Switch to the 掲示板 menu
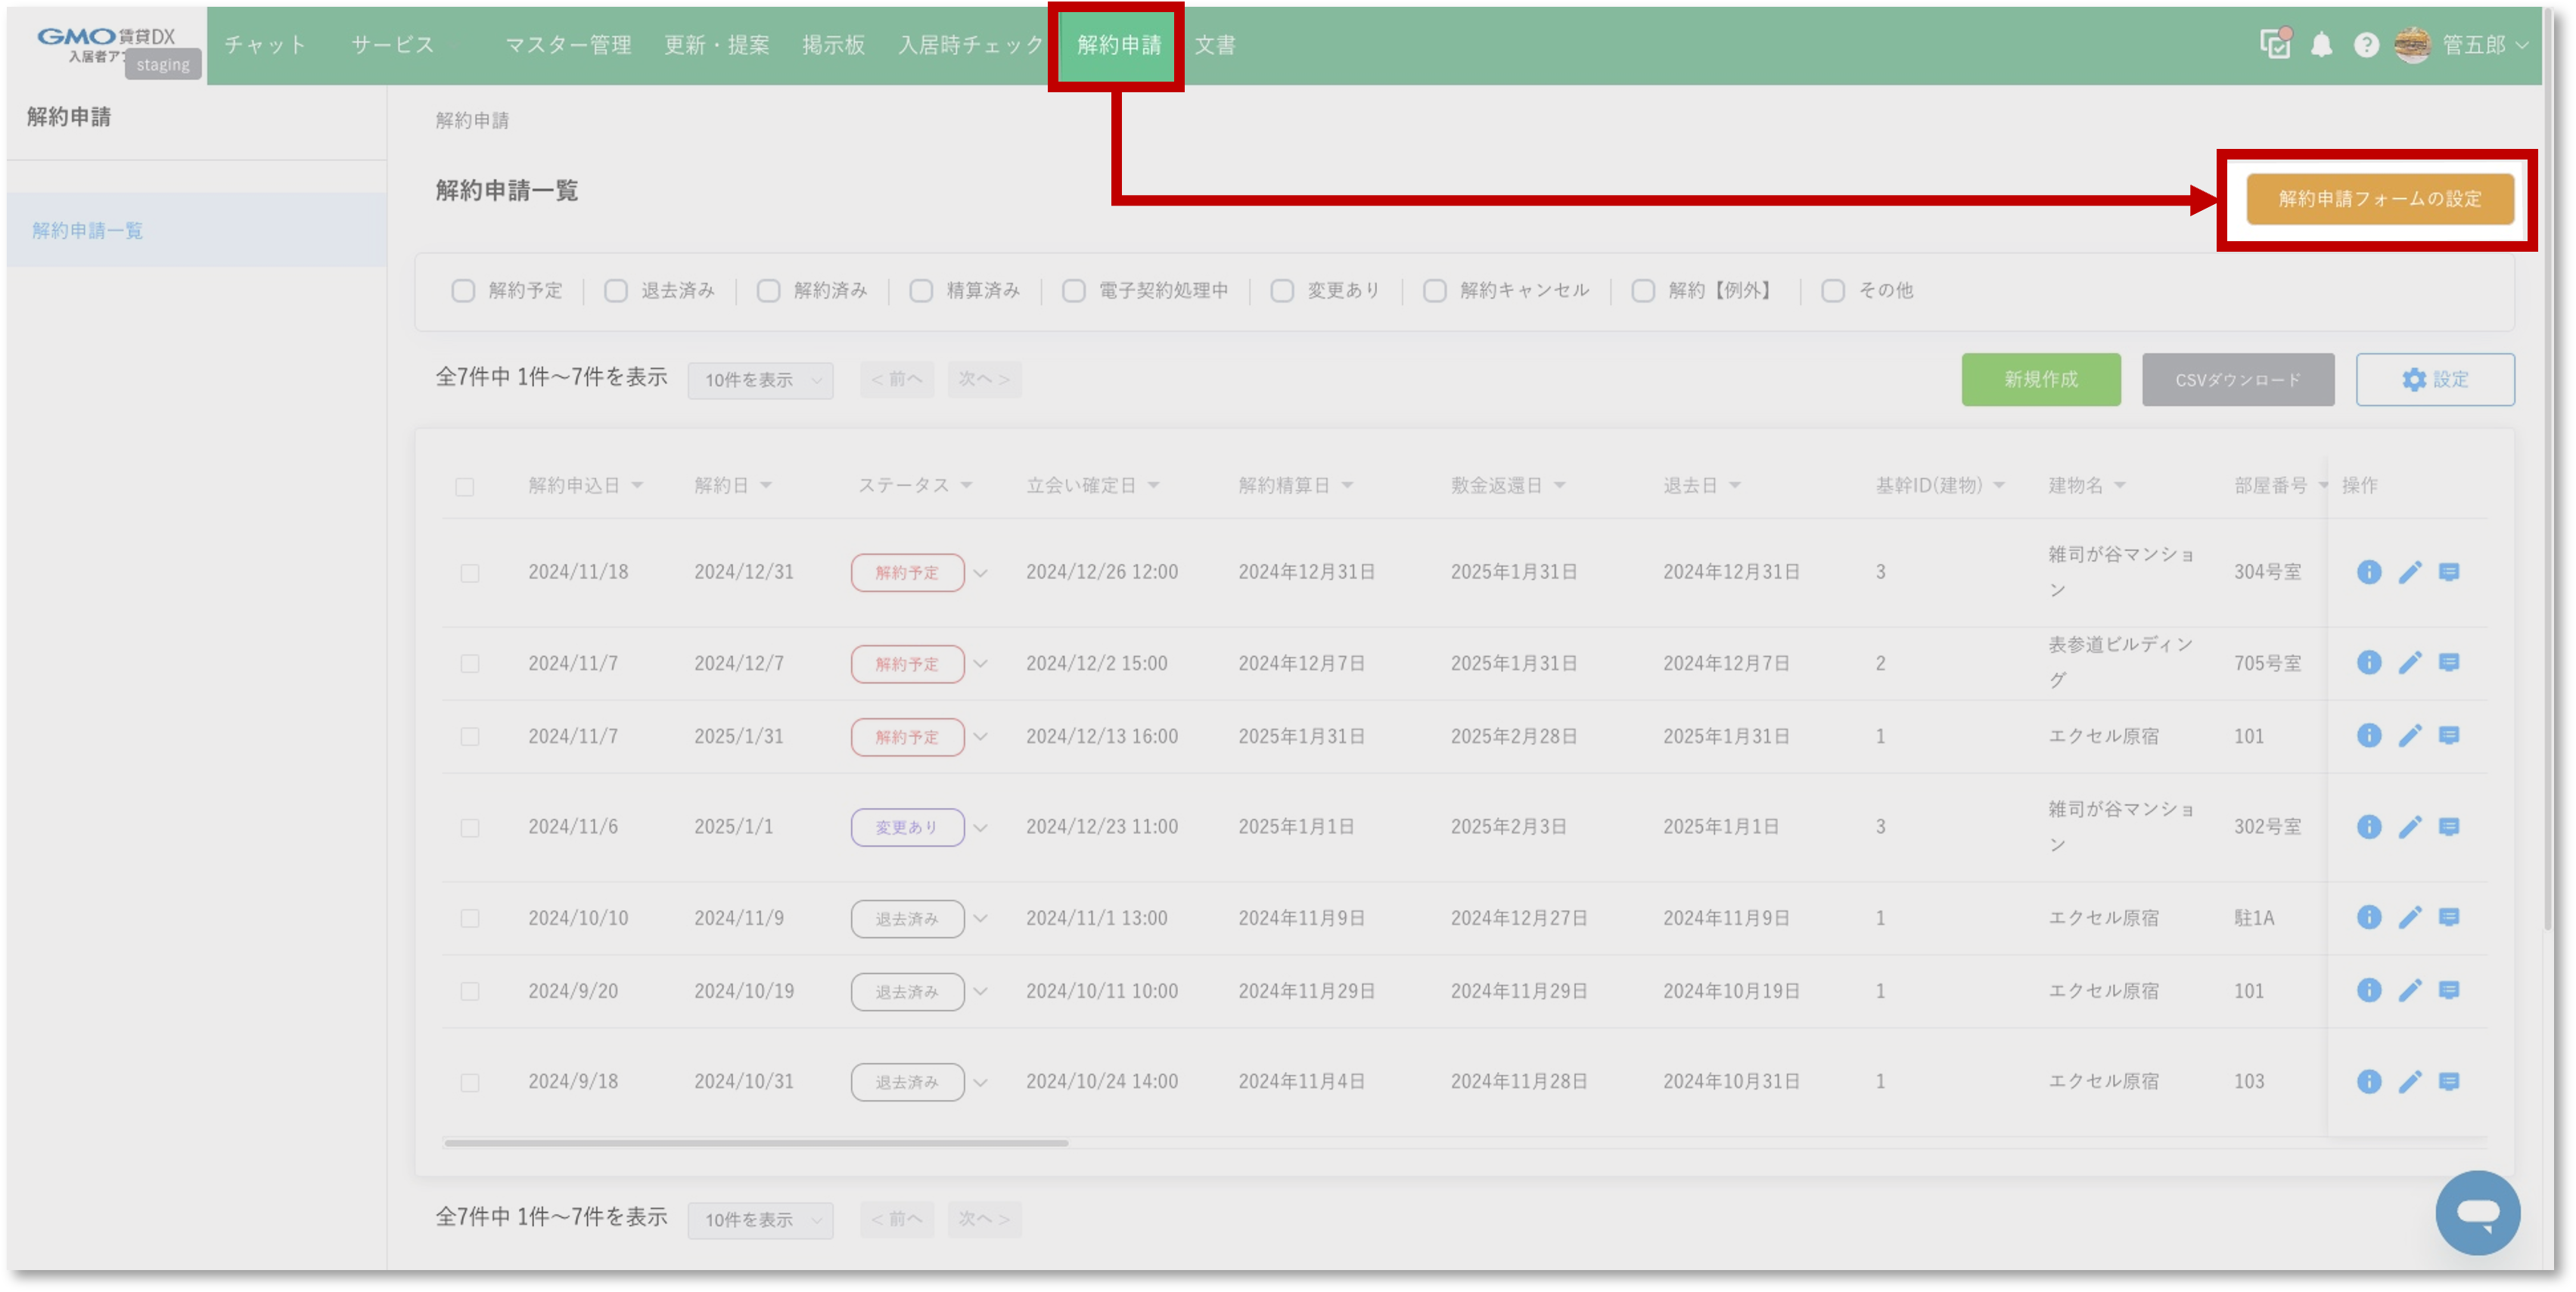Image resolution: width=2576 pixels, height=1292 pixels. 833,45
